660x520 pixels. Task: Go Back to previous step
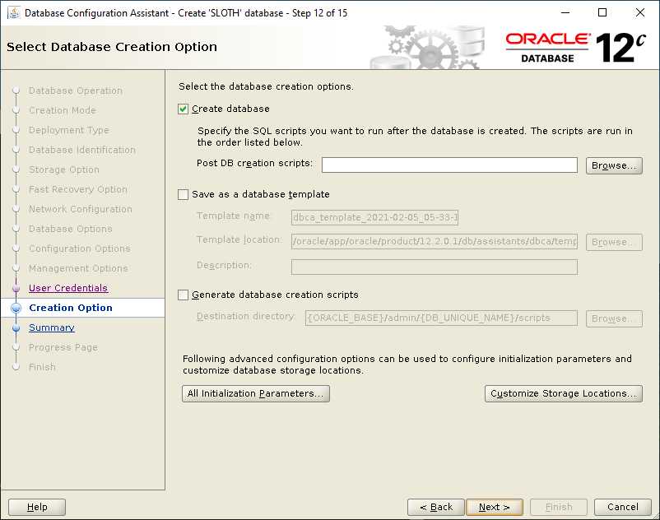[x=435, y=507]
